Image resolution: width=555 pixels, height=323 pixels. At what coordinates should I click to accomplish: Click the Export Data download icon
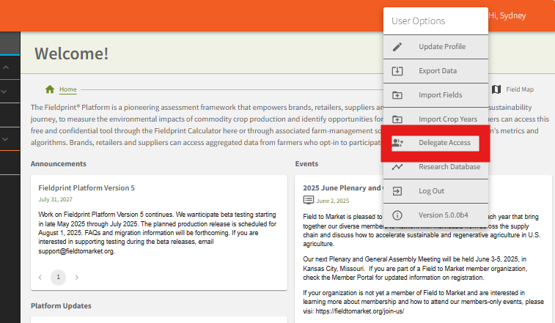397,71
